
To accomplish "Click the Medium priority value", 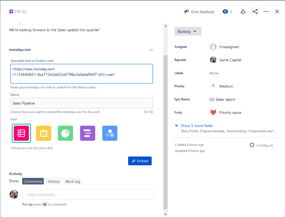I will pos(226,86).
